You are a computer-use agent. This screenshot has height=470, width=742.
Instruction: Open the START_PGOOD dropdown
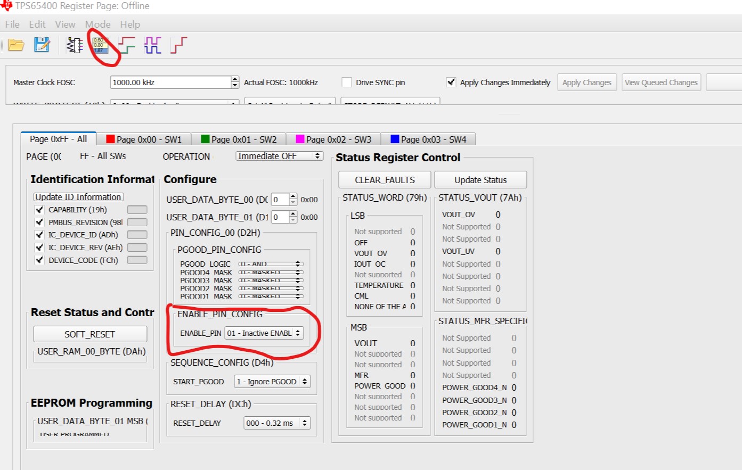(272, 382)
